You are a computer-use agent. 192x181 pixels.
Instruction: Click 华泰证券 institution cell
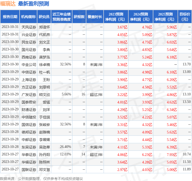click(x=29, y=154)
